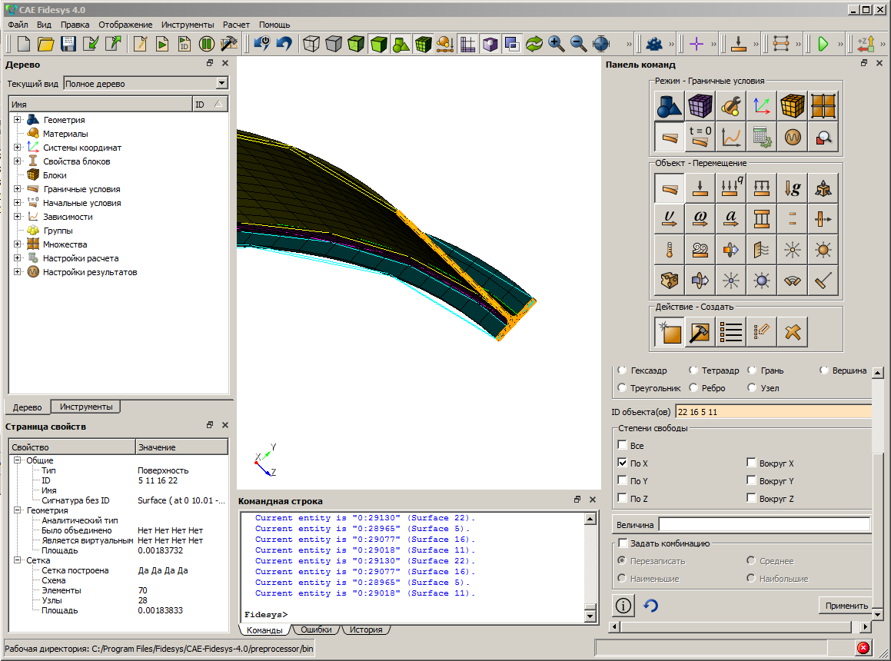
Task: Expand the Граничные условия tree node
Action: coord(17,189)
